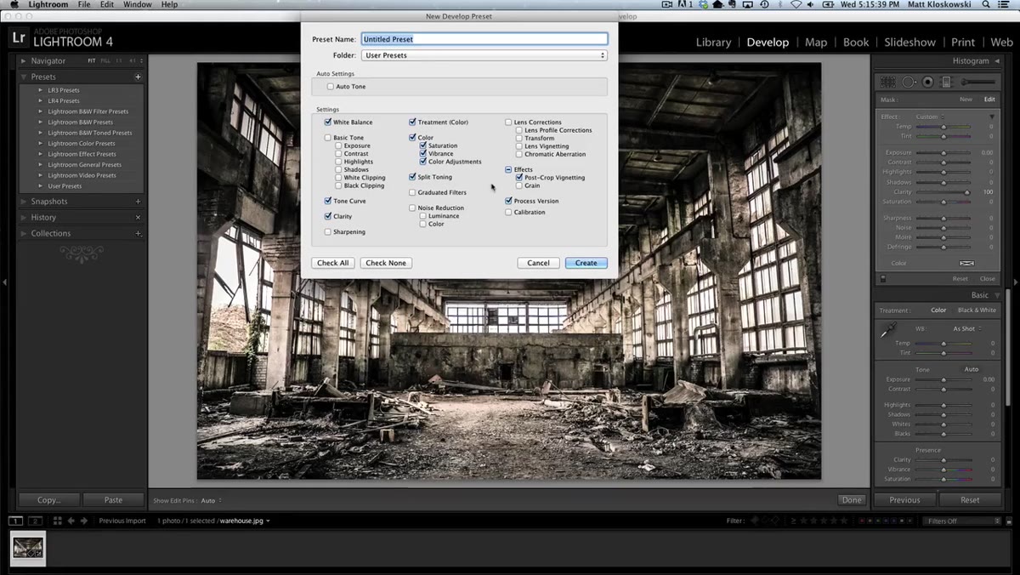Viewport: 1020px width, 575px height.
Task: Click Create to save the preset
Action: pos(586,263)
